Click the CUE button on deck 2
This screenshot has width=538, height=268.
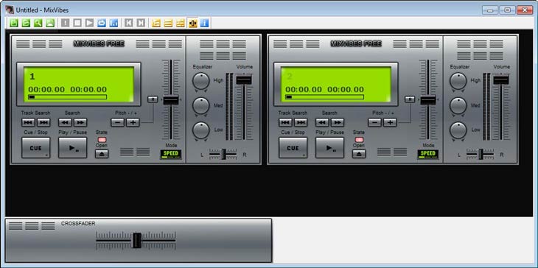tap(293, 148)
